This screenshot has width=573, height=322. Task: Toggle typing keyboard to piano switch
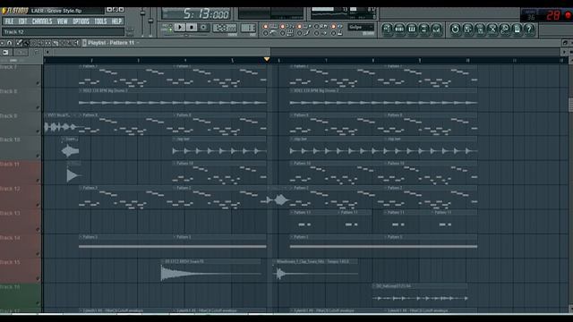266,26
